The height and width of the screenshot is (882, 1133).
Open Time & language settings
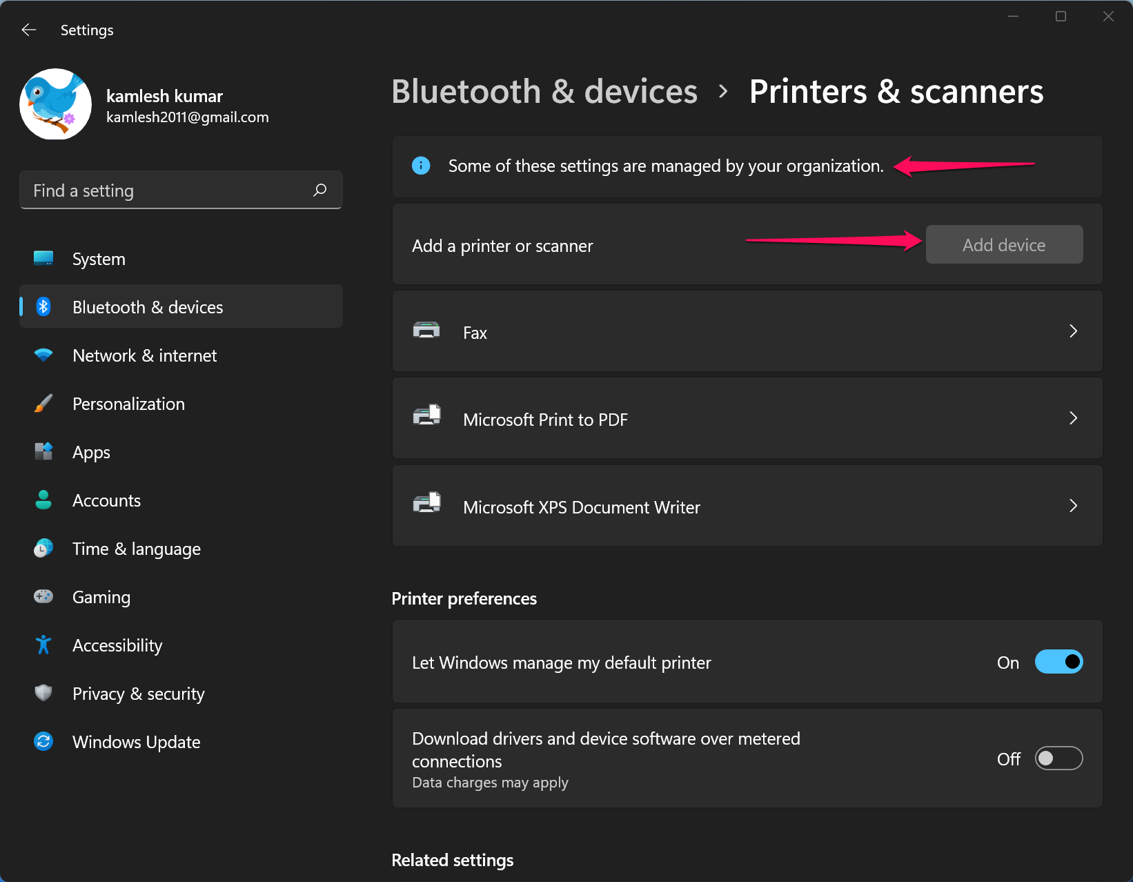(181, 549)
